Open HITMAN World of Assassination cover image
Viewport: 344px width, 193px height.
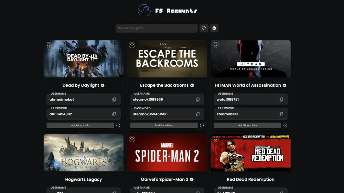251,59
